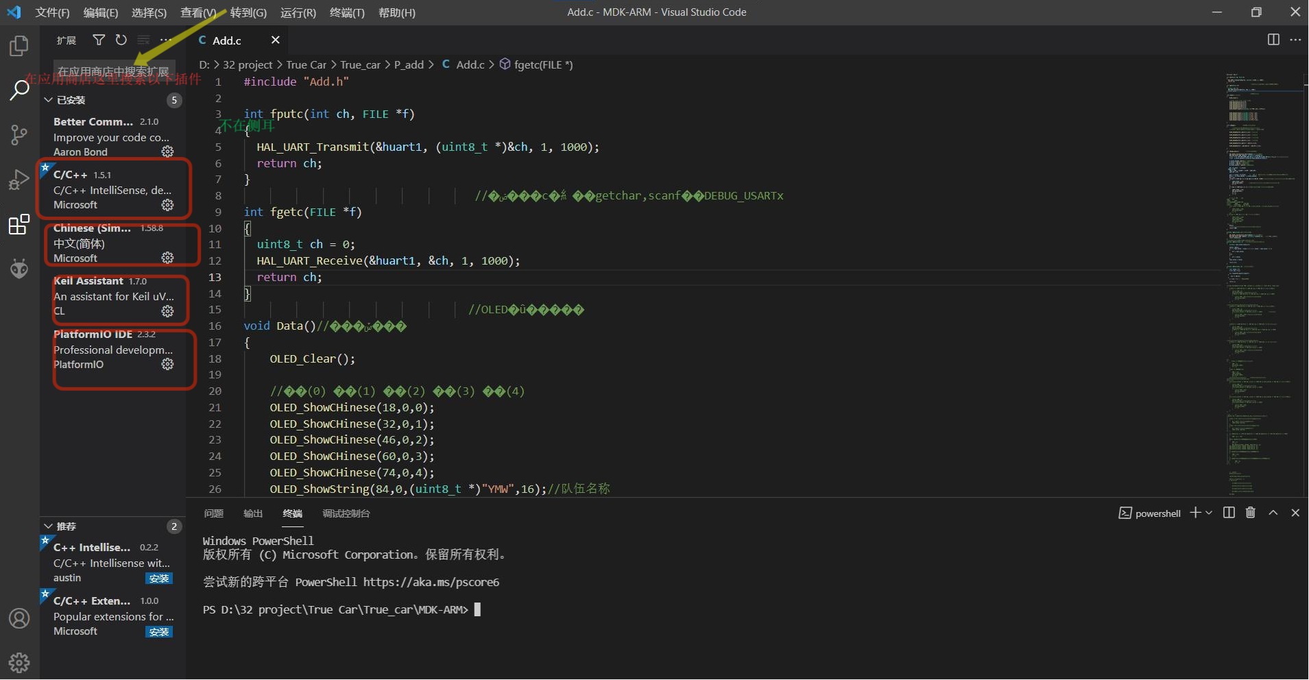The height and width of the screenshot is (680, 1309).
Task: Open breadcrumb fgetc(FILE *) symbol dropdown
Action: (536, 64)
